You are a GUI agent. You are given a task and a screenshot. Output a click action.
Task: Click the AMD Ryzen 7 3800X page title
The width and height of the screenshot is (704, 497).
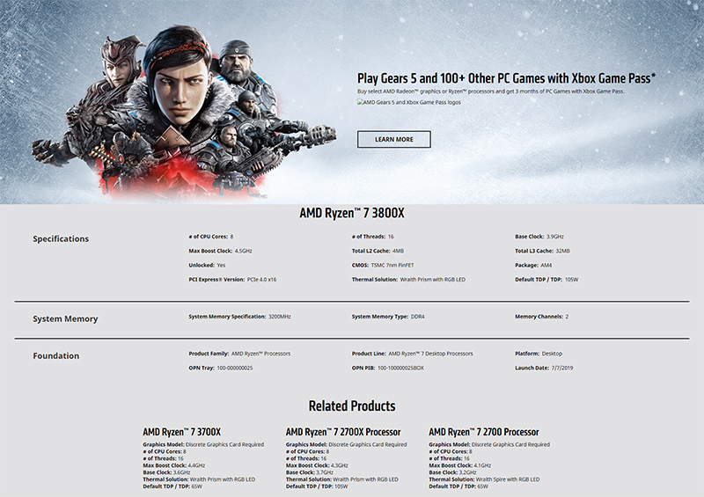[352, 214]
